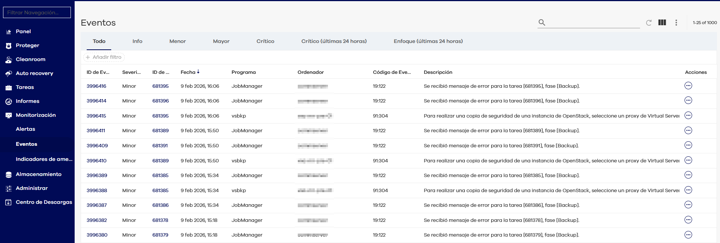
Task: Select the Enfoque (últimas 24 horas) tab
Action: pos(428,41)
